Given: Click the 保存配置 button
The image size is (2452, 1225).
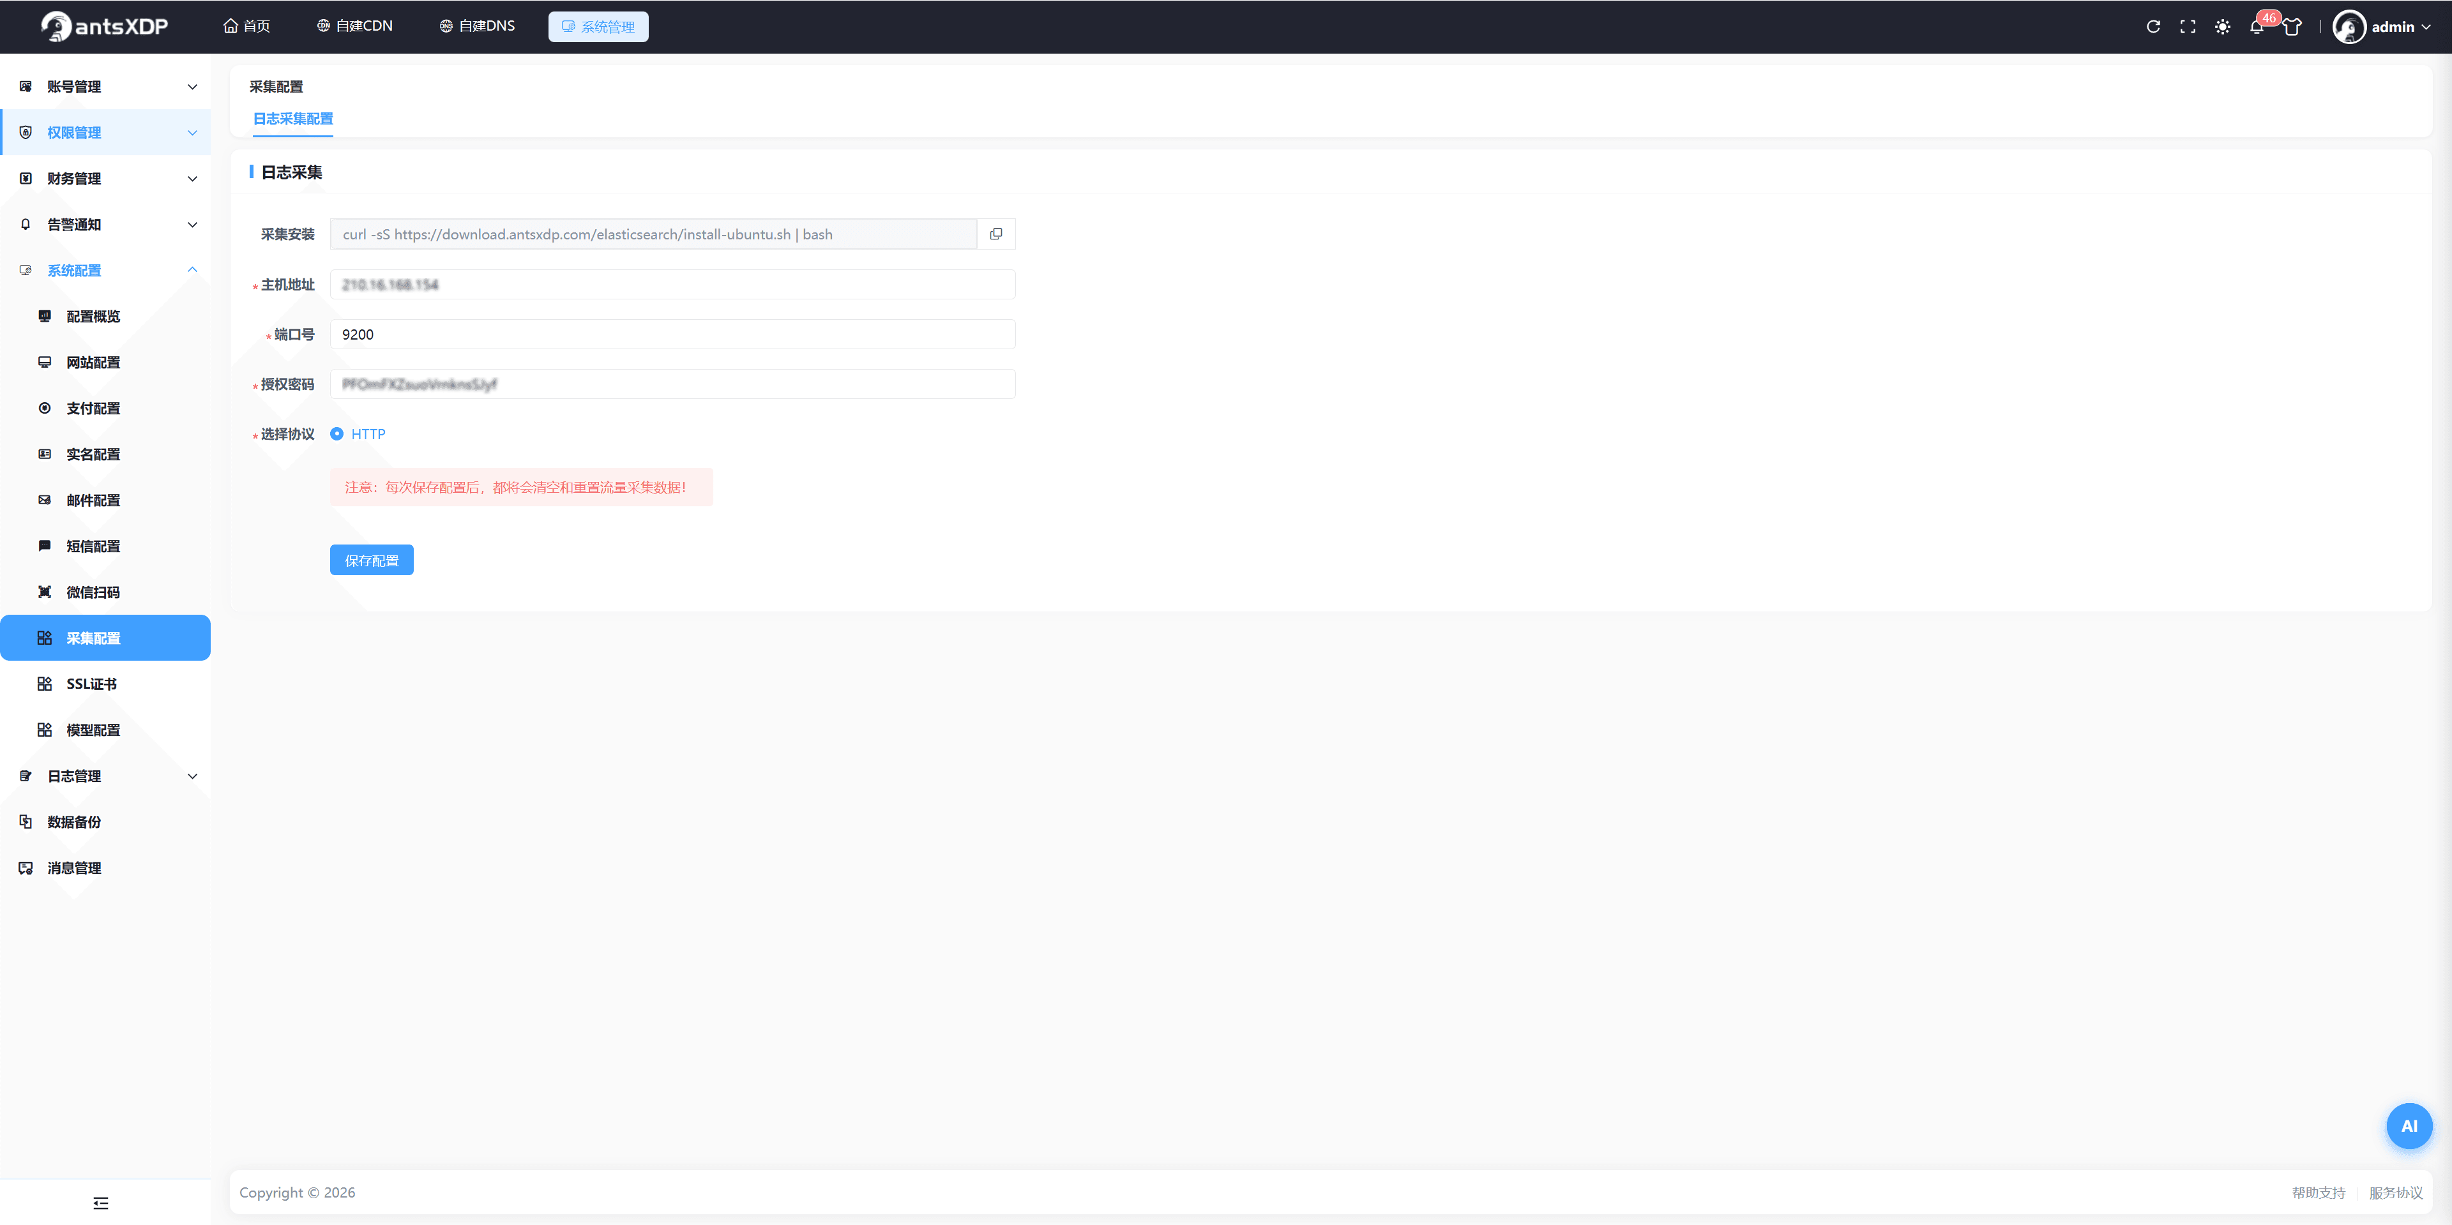Looking at the screenshot, I should coord(371,560).
